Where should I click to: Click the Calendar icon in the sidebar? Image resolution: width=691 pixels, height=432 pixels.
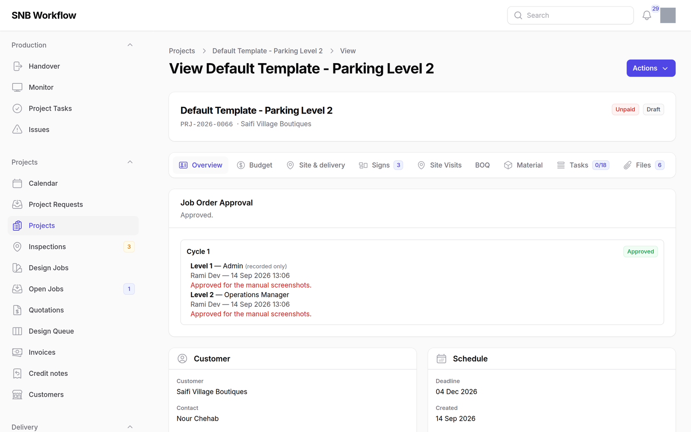pyautogui.click(x=17, y=183)
